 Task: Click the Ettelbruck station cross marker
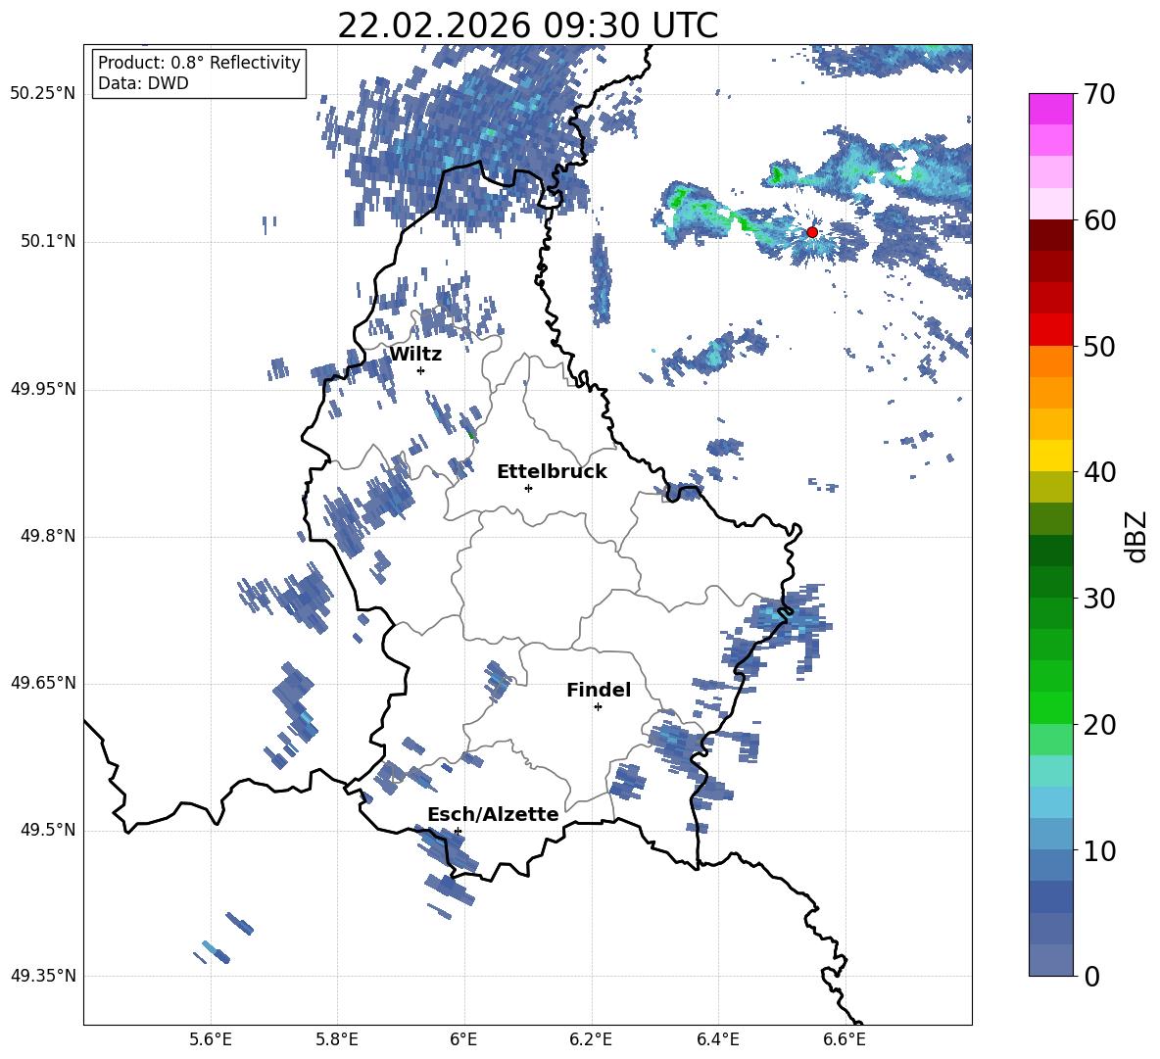point(528,488)
